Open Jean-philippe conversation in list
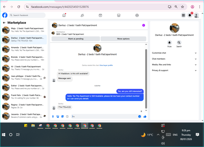The image size is (204, 147). coord(24,78)
